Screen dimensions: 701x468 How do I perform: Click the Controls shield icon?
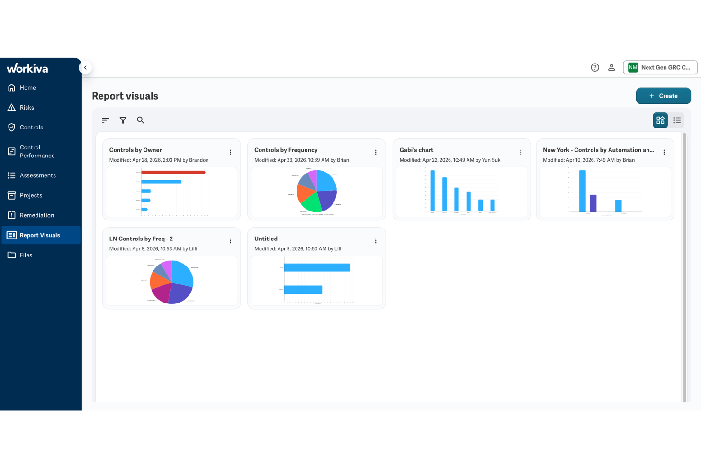[x=12, y=128]
